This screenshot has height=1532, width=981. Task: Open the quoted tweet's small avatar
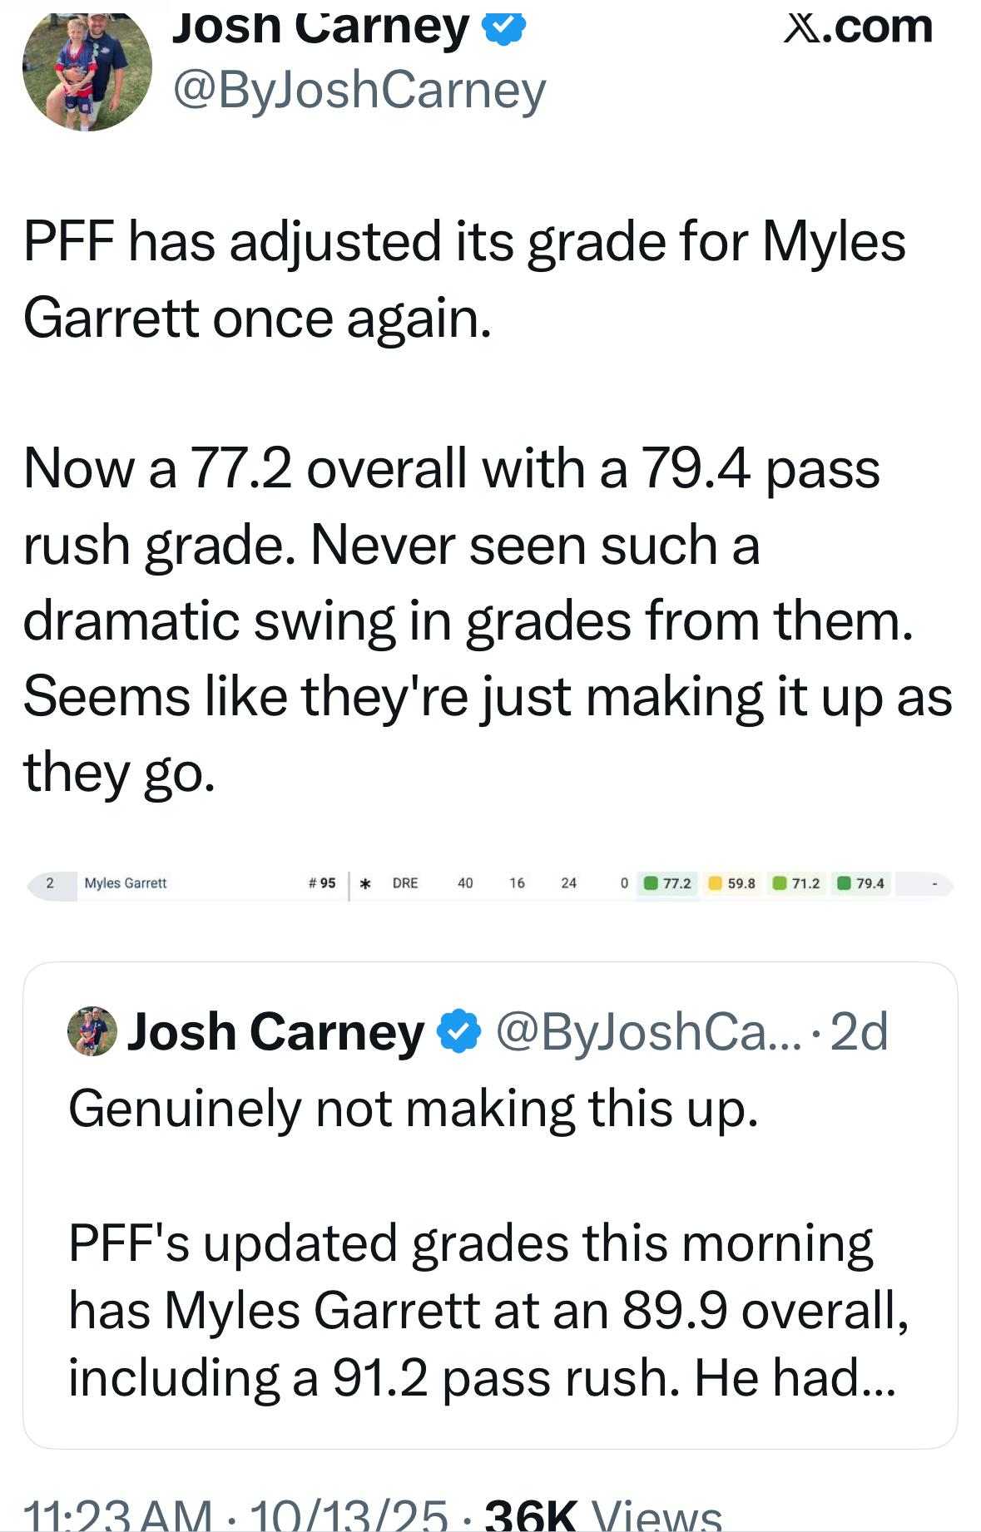pyautogui.click(x=92, y=1032)
